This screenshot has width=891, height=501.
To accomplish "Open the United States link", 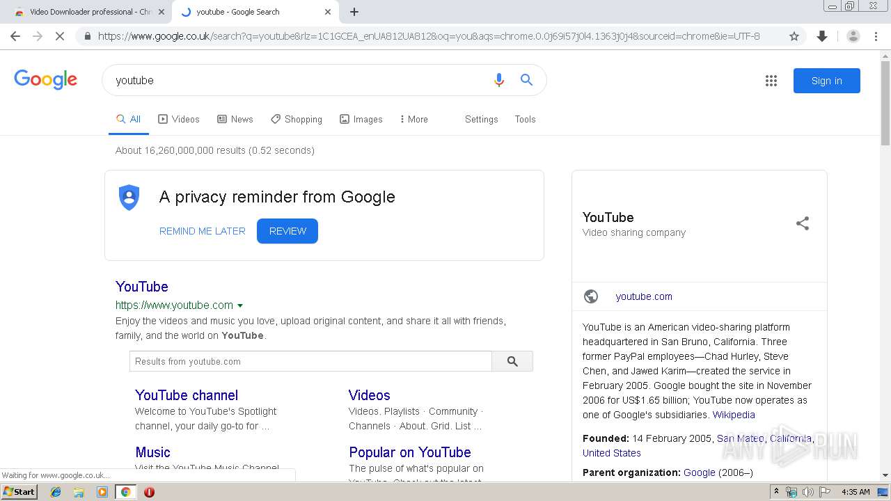I will pyautogui.click(x=612, y=453).
